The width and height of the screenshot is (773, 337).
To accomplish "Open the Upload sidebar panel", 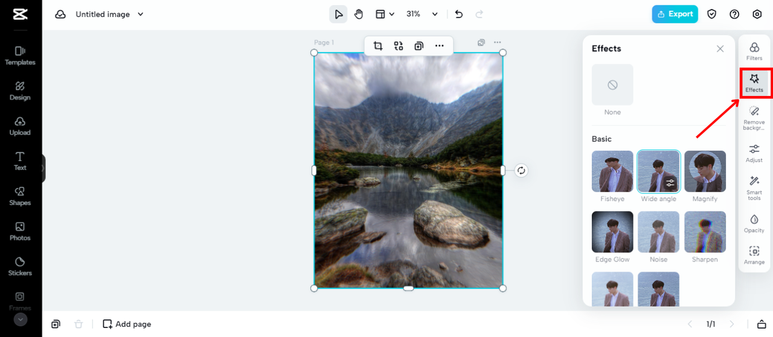I will point(20,125).
